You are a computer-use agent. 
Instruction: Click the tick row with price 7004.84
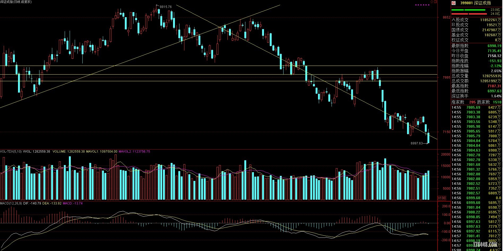point(476,145)
